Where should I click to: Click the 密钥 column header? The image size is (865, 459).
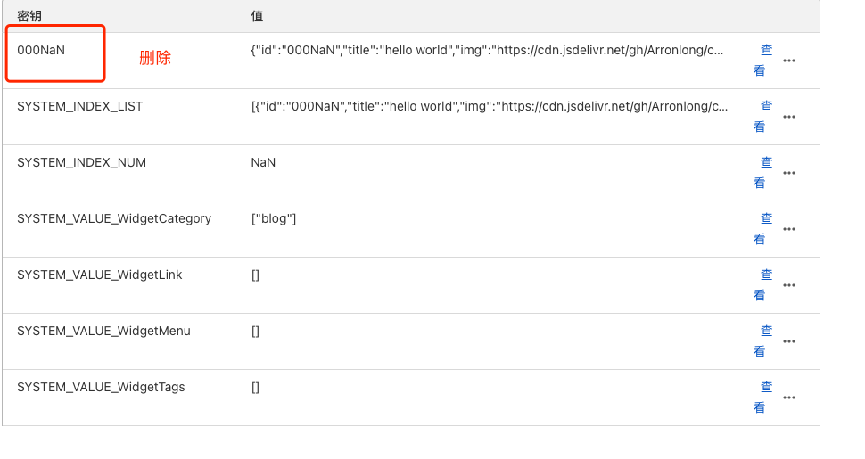click(x=29, y=16)
